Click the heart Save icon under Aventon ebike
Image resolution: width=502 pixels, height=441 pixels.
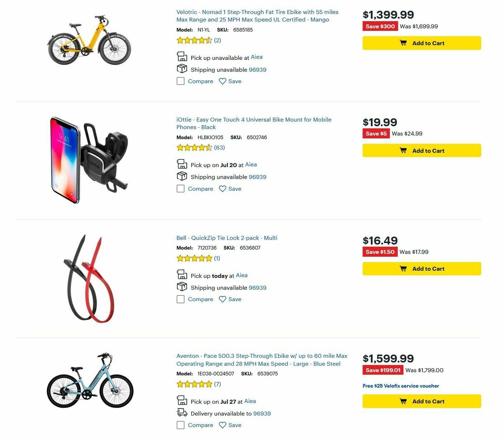(x=222, y=425)
